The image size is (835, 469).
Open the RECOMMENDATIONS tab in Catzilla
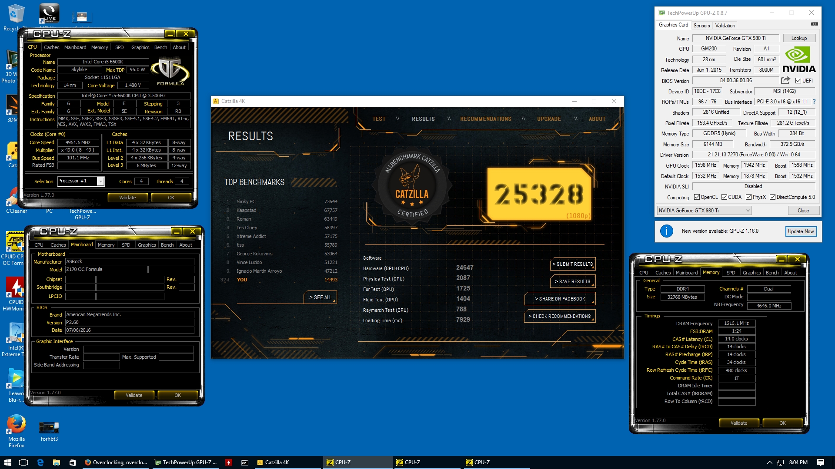485,119
